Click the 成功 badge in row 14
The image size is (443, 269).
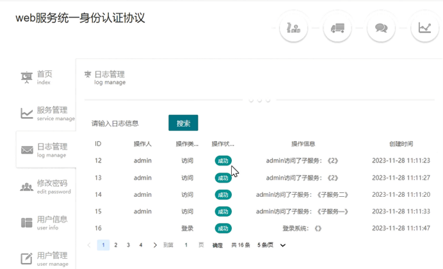click(x=223, y=194)
